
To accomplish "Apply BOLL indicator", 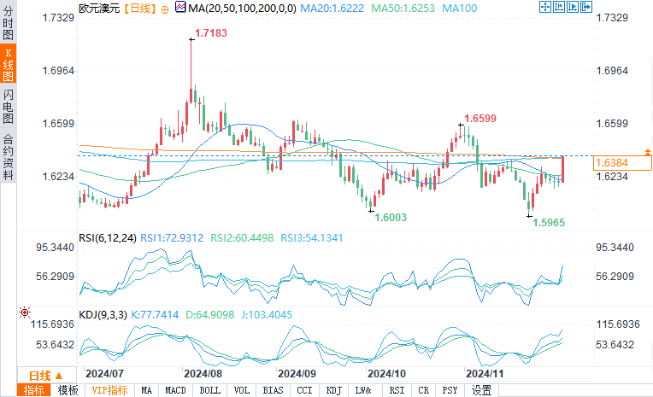I will [x=209, y=390].
